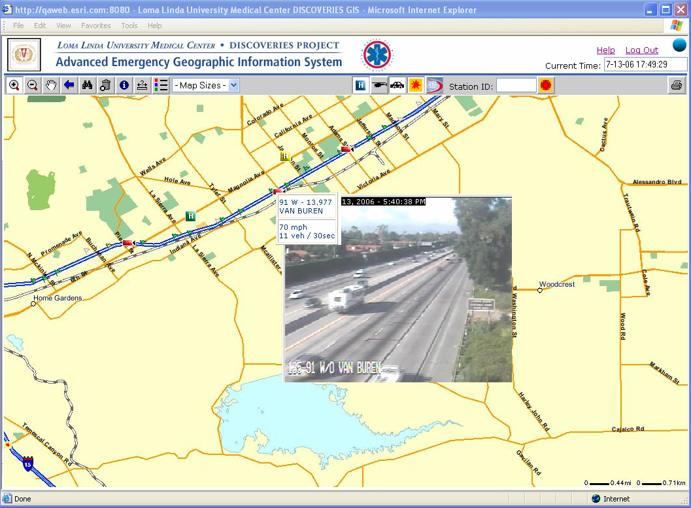Screen dimensions: 691x508
Task: Select the Identify info tool
Action: pyautogui.click(x=124, y=85)
